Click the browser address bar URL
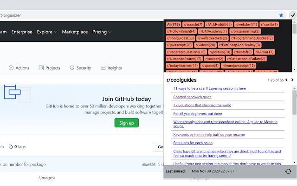This screenshot has width=297, height=186. click(10, 15)
